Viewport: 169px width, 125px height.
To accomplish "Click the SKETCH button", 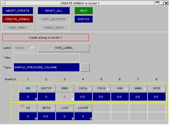I will point(83,19).
